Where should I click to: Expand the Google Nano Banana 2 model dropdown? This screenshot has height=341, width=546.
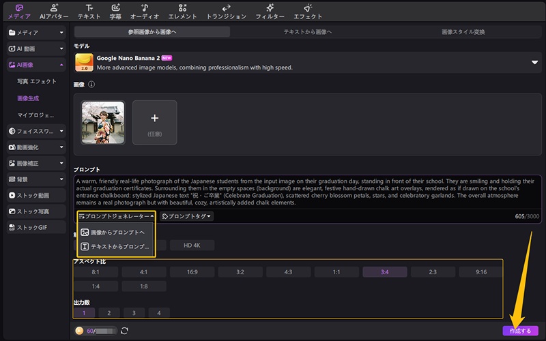pyautogui.click(x=534, y=62)
